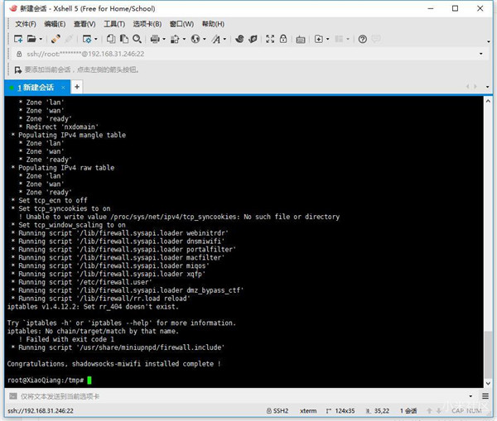
Task: Expand the Open folder dropdown arrow
Action: coord(40,39)
